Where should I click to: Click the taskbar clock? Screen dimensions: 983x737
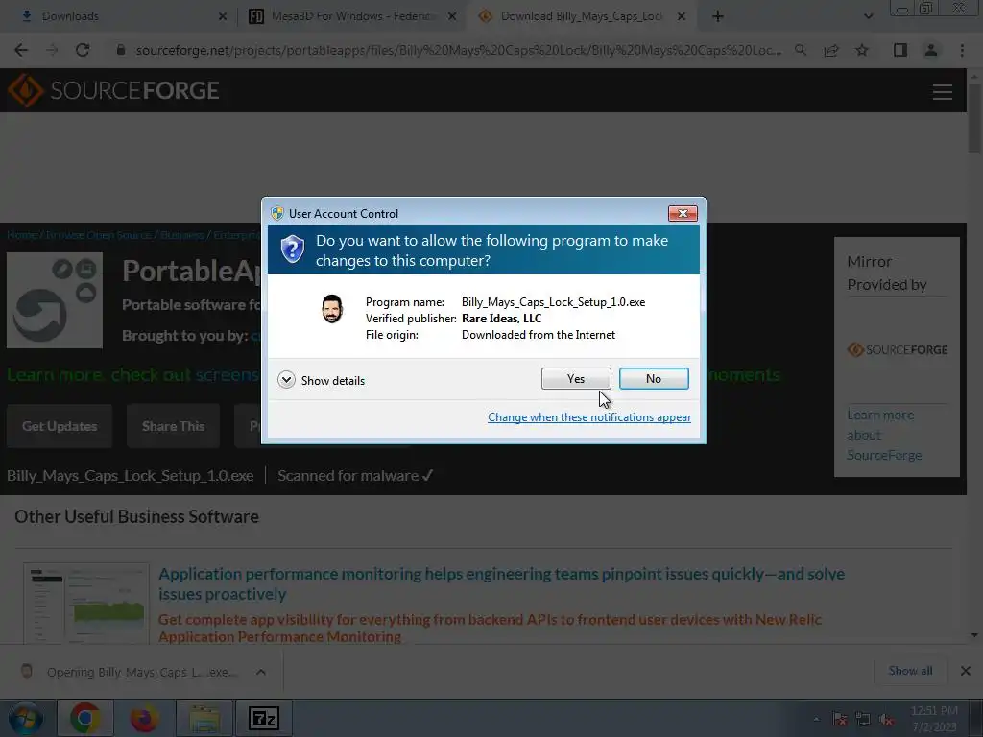[x=934, y=719]
